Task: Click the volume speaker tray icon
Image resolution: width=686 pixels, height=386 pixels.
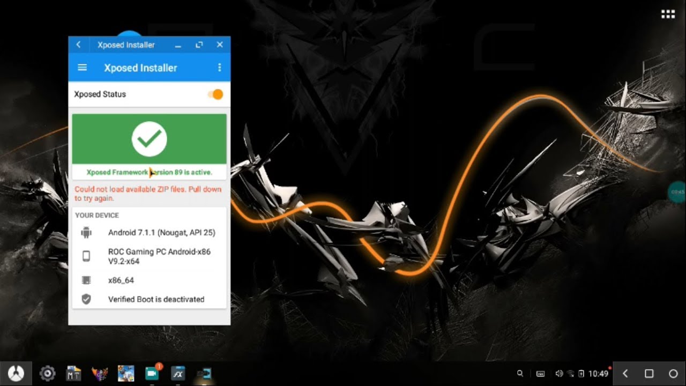Action: pyautogui.click(x=560, y=374)
